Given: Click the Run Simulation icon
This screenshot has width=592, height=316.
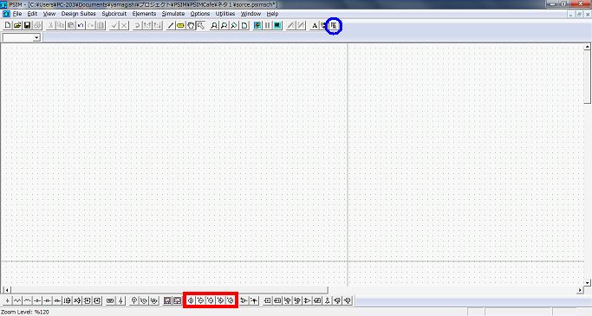Looking at the screenshot, I should [x=257, y=26].
